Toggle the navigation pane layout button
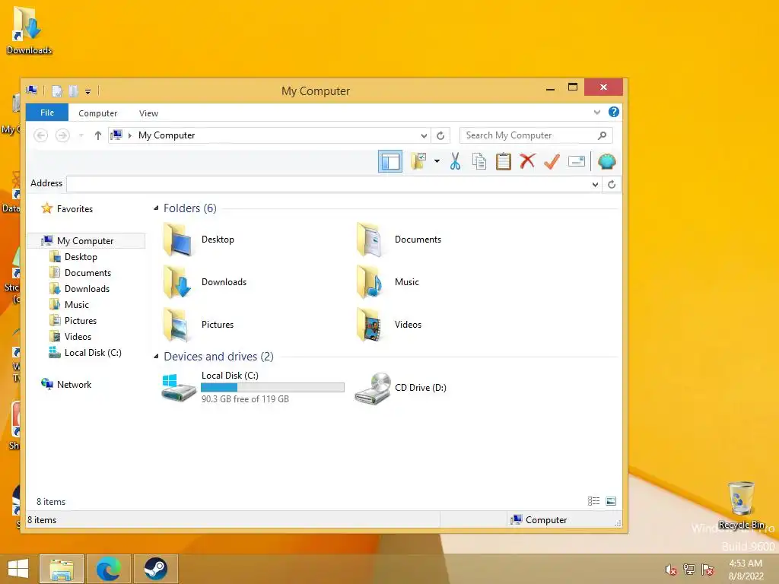The image size is (779, 584). click(390, 161)
